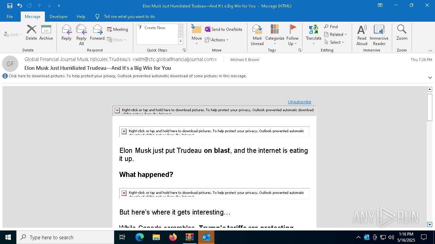This screenshot has height=244, width=435.
Task: Find text in the message
Action: pos(331,26)
